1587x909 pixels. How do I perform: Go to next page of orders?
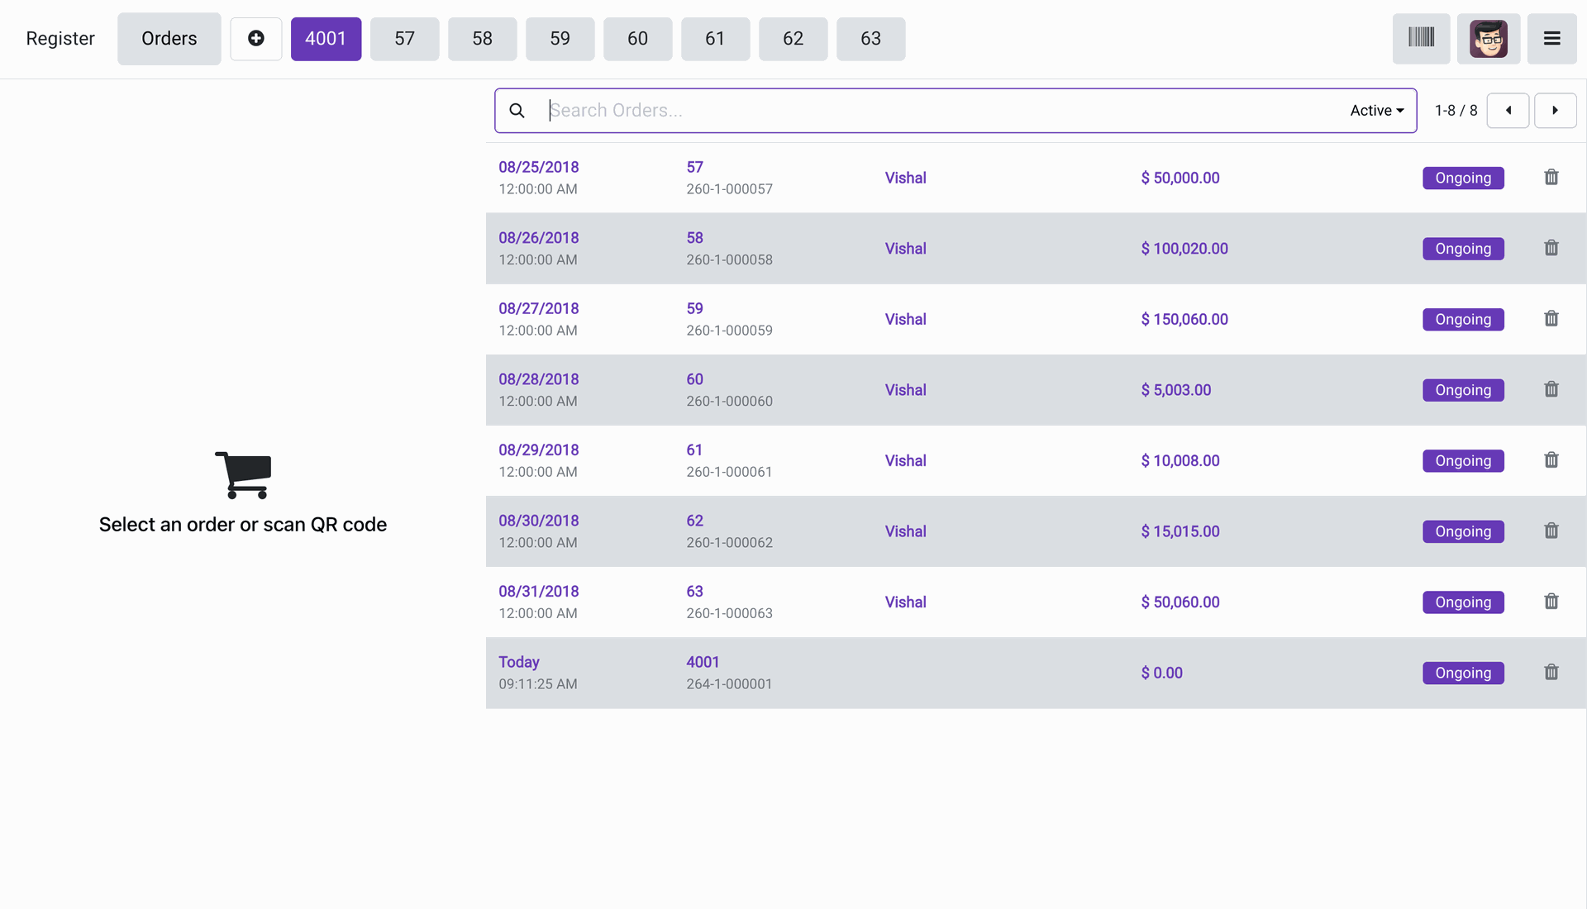click(x=1555, y=111)
